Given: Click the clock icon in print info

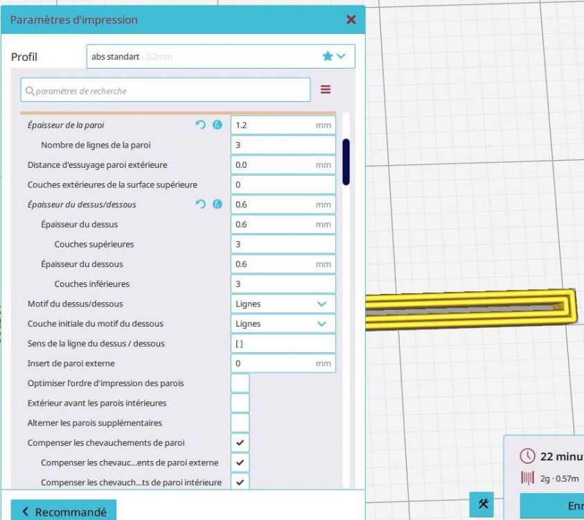Looking at the screenshot, I should [527, 456].
